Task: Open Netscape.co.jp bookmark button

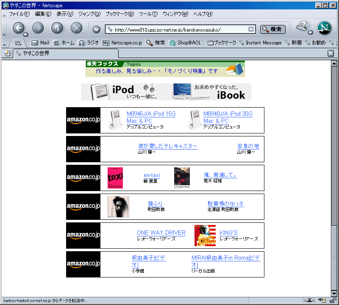Action: coord(122,43)
